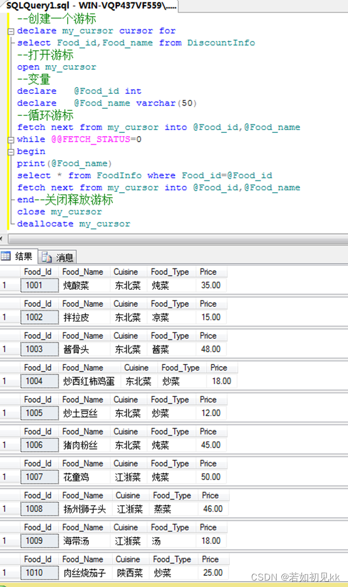The image size is (348, 587).
Task: Select the Food_Id cell 1001
Action: [39, 285]
